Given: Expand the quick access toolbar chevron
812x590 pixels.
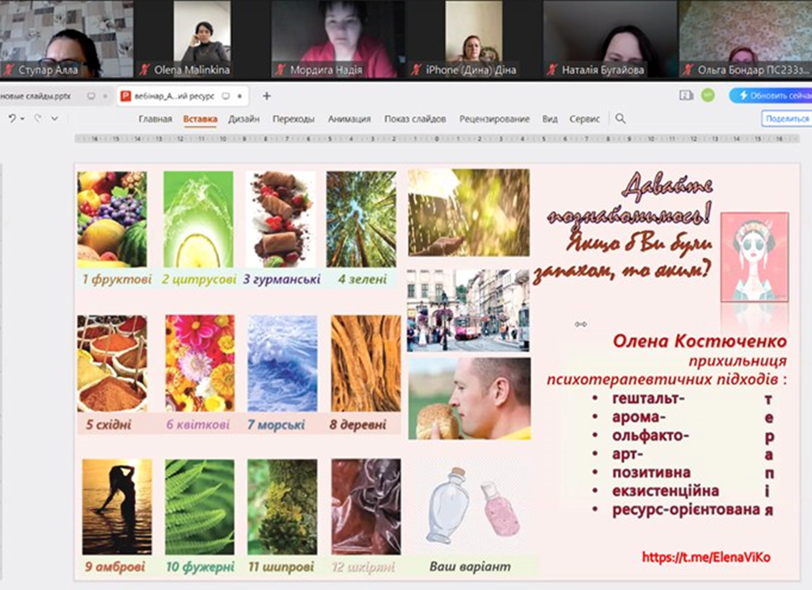Looking at the screenshot, I should pos(55,119).
